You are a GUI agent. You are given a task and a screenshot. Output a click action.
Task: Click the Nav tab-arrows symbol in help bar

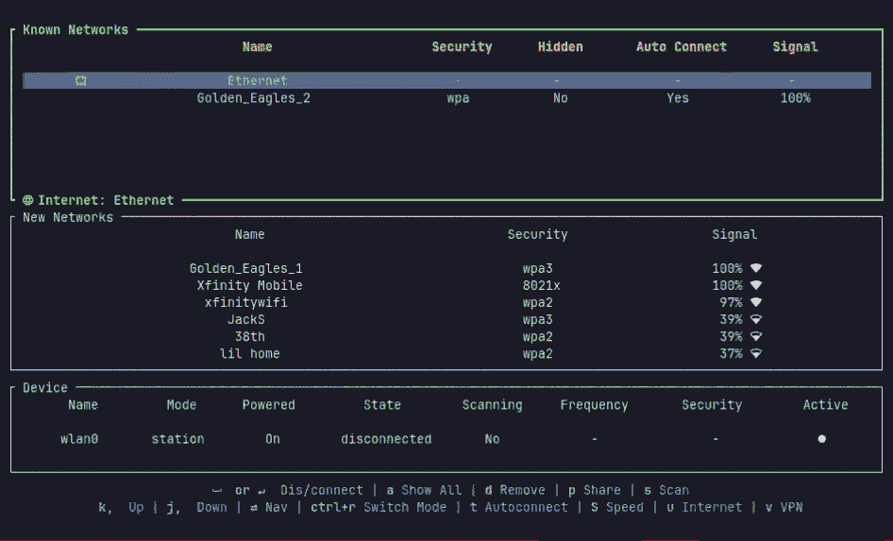(x=254, y=507)
